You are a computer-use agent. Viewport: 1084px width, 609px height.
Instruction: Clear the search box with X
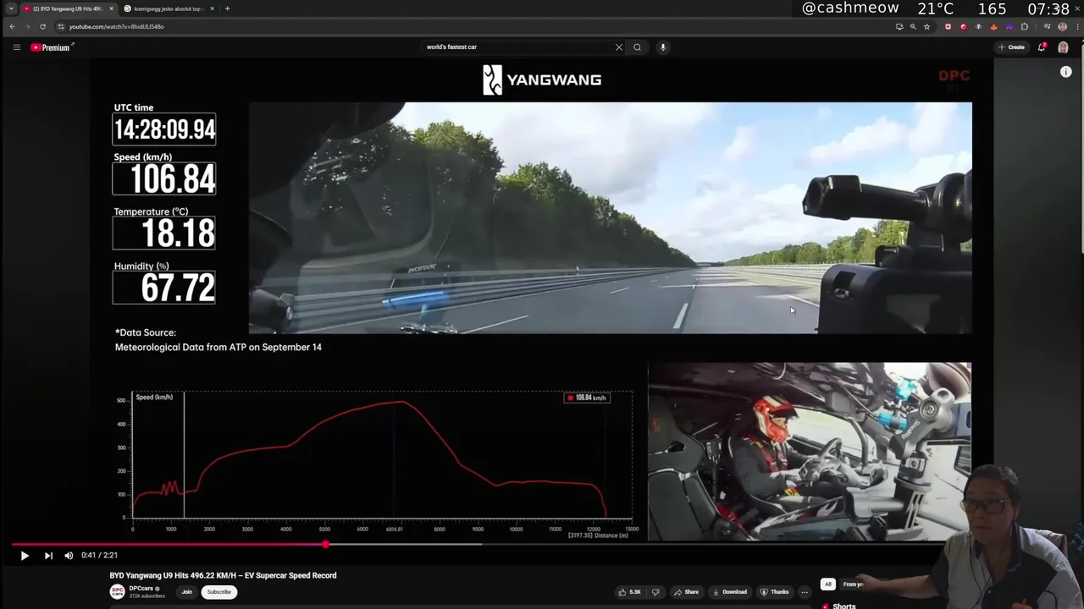(618, 47)
